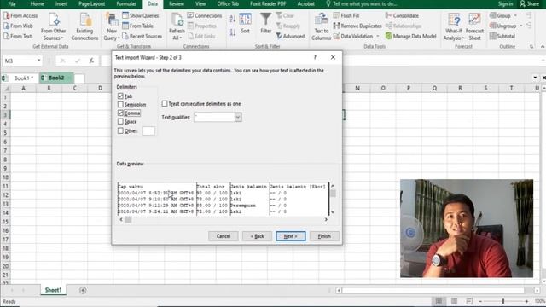This screenshot has width=546, height=307.
Task: Click zoom out minus button
Action: 480,301
